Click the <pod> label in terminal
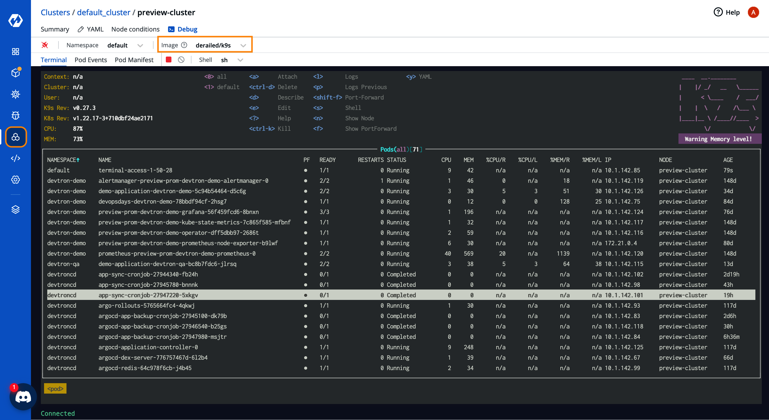Image resolution: width=769 pixels, height=420 pixels. [55, 389]
